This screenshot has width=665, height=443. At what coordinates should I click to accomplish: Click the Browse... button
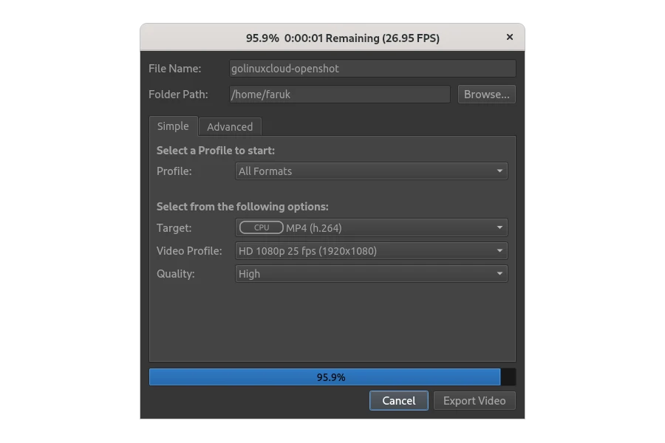tap(487, 95)
